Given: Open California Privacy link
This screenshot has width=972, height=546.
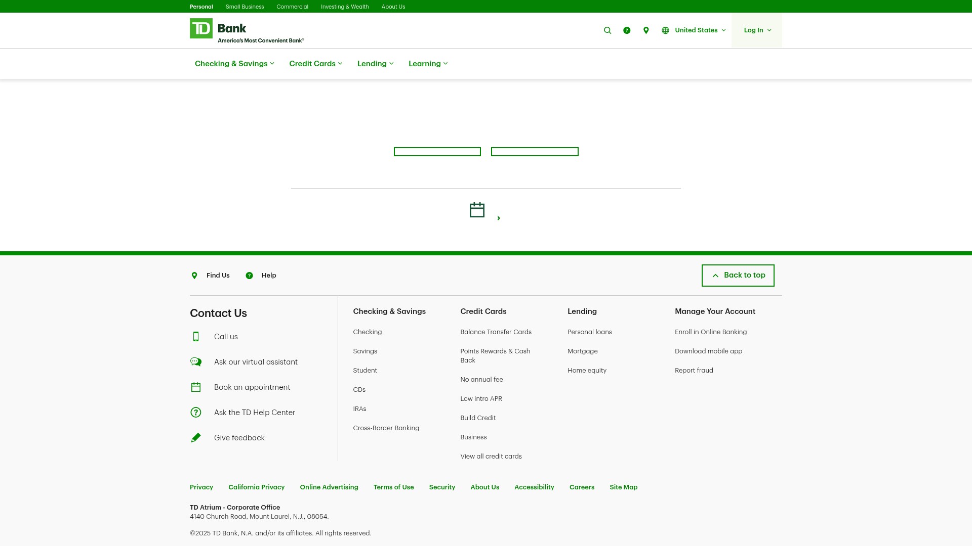Looking at the screenshot, I should click(257, 487).
